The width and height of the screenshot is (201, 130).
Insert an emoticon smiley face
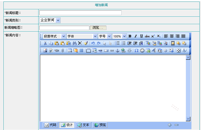pos(142,50)
